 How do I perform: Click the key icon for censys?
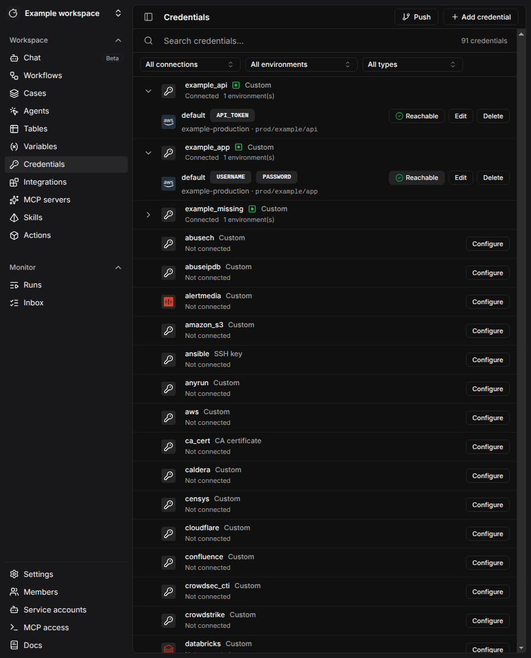pos(169,504)
